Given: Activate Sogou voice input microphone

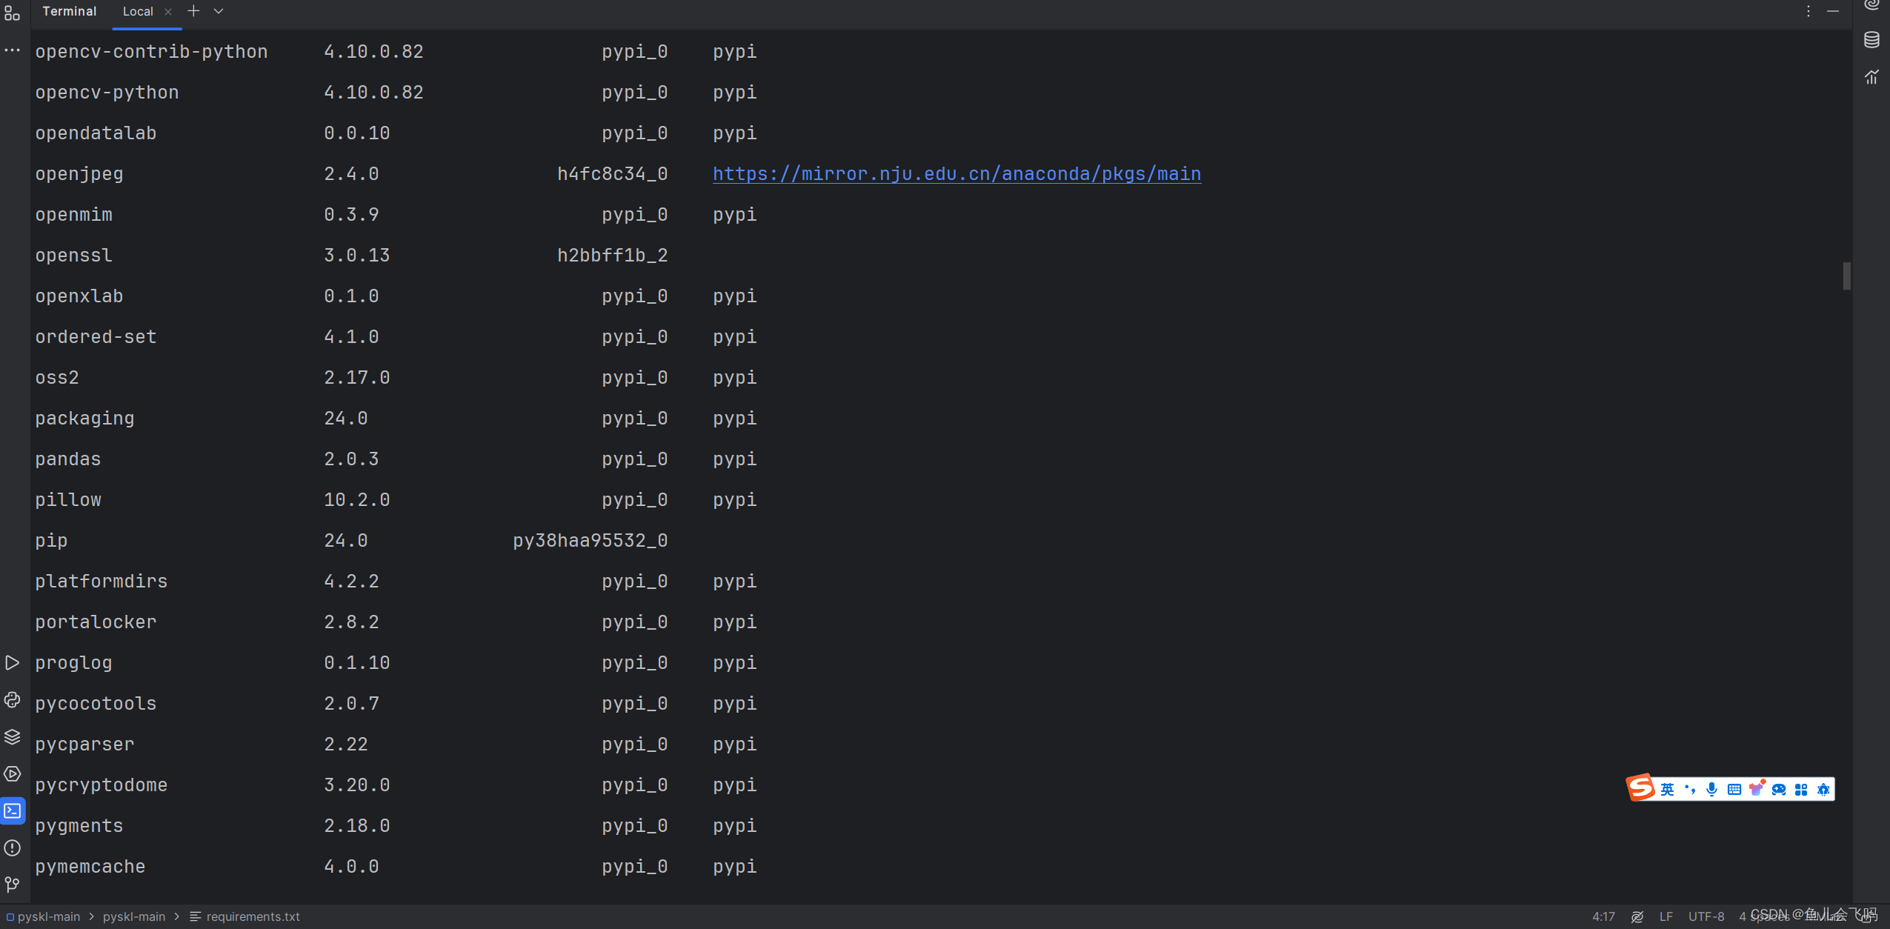Looking at the screenshot, I should click(x=1711, y=788).
